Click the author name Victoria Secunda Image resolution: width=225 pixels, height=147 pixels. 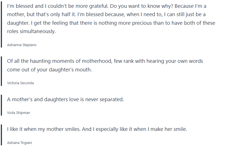point(20,83)
